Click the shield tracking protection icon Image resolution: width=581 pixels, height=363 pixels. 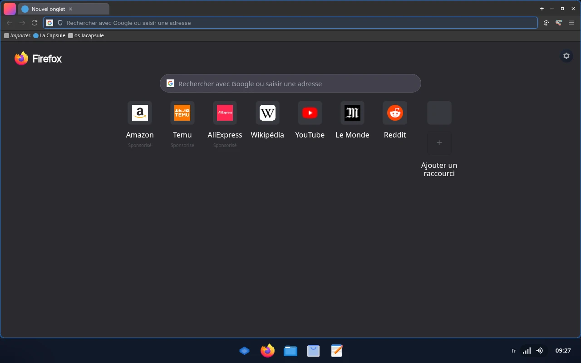[60, 23]
